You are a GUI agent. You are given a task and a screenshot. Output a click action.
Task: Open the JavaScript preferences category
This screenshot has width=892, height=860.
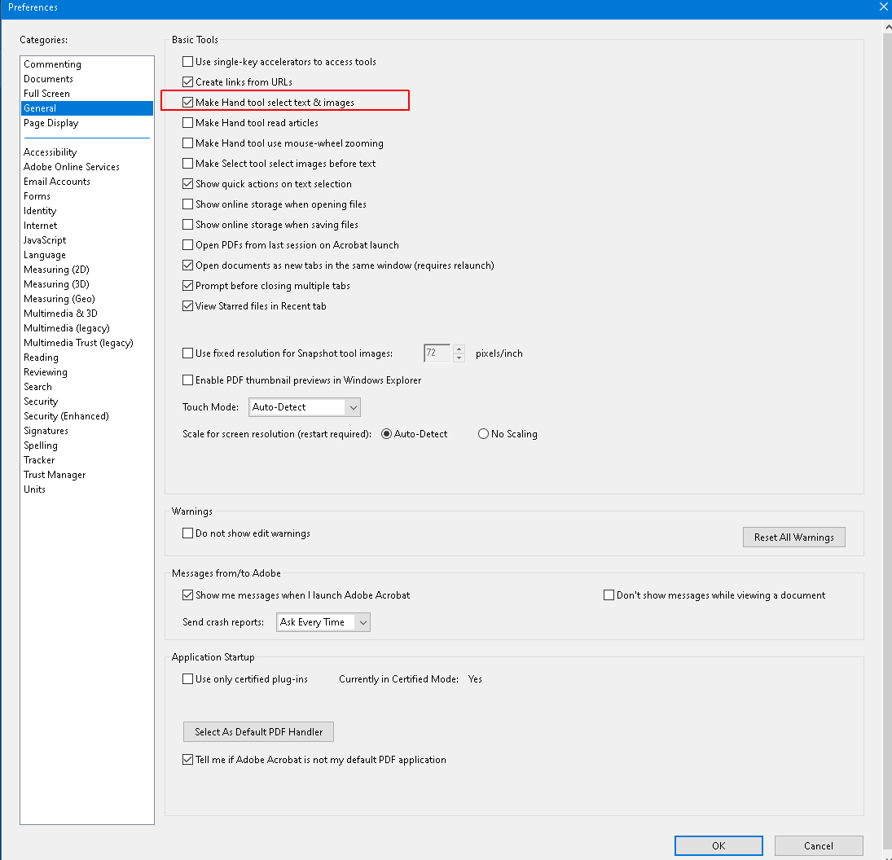point(44,239)
